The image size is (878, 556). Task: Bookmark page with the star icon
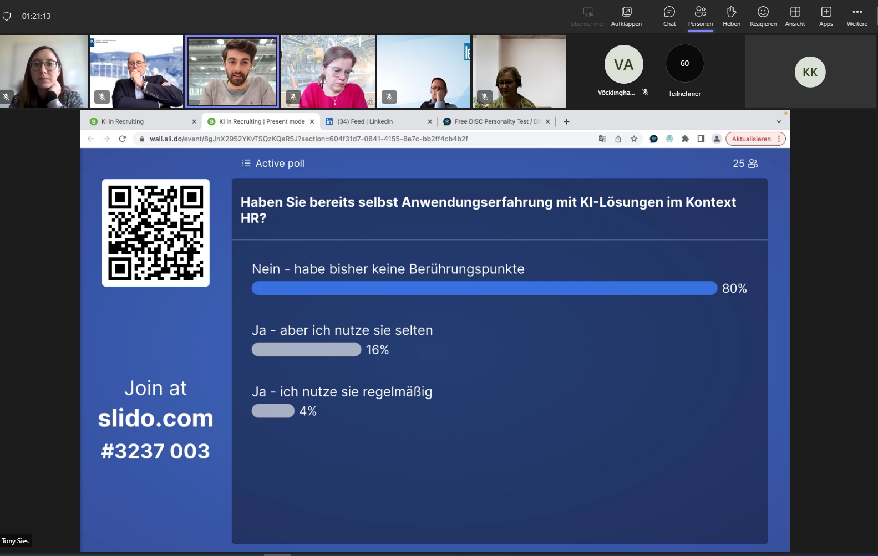point(634,139)
